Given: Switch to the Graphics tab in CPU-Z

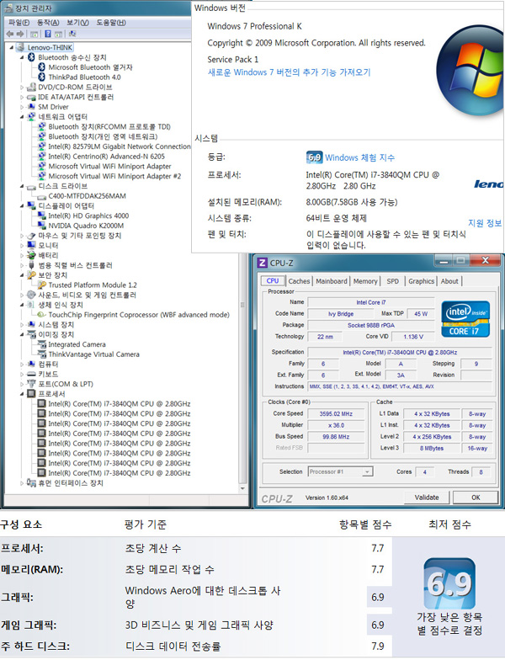Looking at the screenshot, I should click(421, 281).
